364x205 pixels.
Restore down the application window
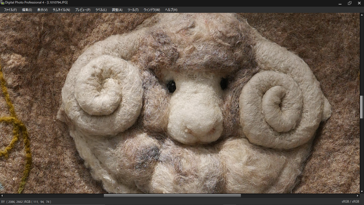click(x=350, y=3)
